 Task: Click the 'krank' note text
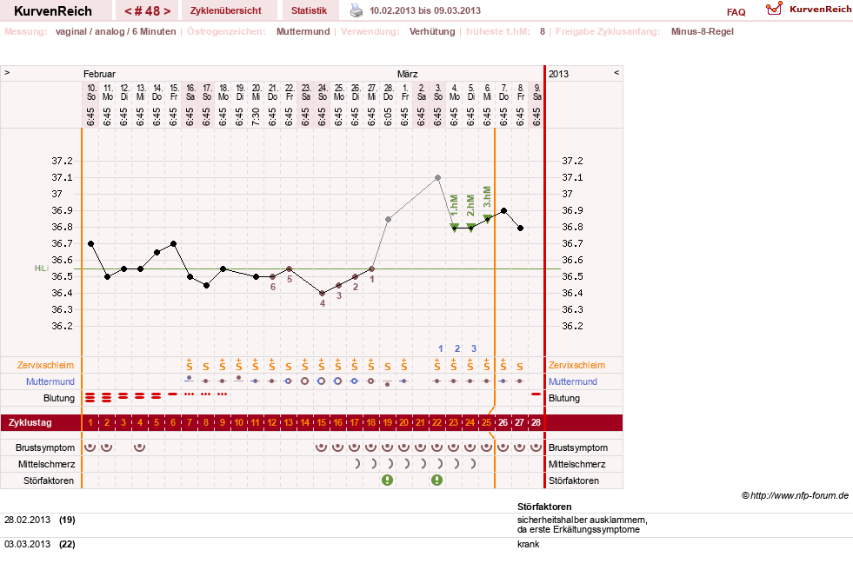tap(528, 544)
